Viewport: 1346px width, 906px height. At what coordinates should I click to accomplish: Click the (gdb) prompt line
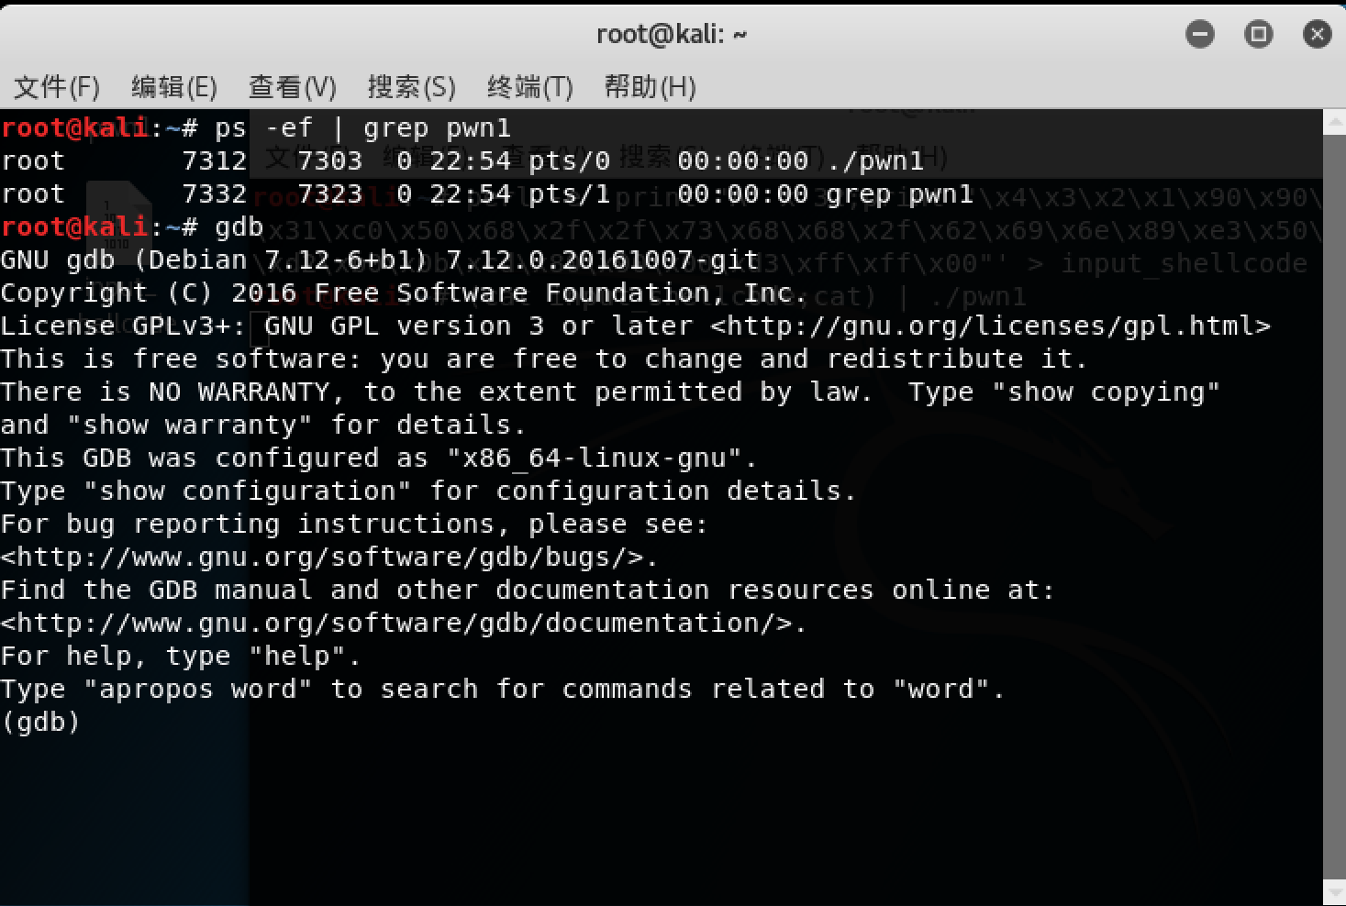(x=40, y=723)
